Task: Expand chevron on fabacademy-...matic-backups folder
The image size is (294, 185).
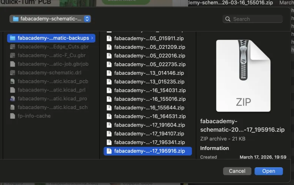Action: (x=92, y=38)
